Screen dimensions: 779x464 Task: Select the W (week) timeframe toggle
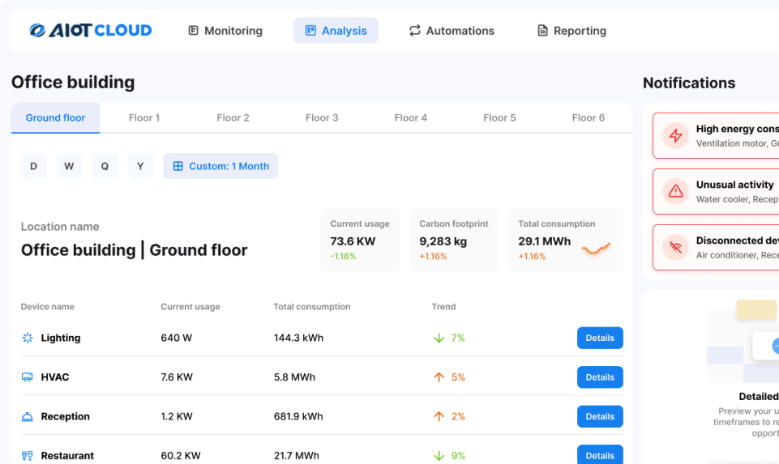coord(69,166)
